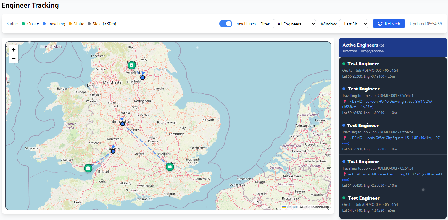This screenshot has width=448, height=220.
Task: Open the Last 3h window dropdown
Action: [354, 24]
